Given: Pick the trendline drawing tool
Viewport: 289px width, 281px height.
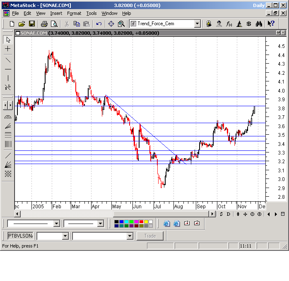Looking at the screenshot, I should pos(8,59).
